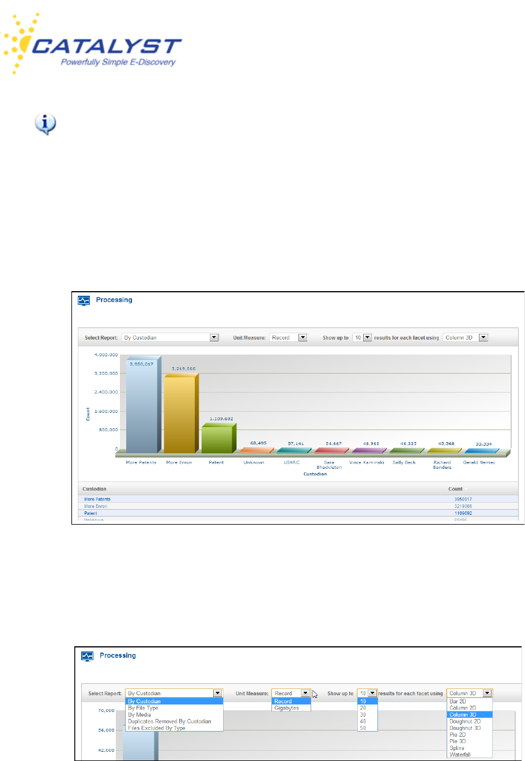Screen dimensions: 525x761
Task: Choose Files Excluded By Type option
Action: [x=174, y=728]
